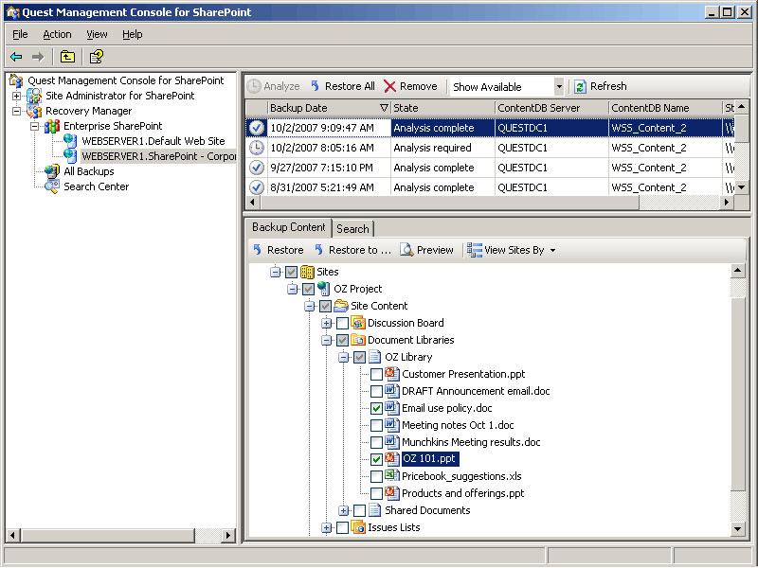Open the View menu
Viewport: 758px width, 568px height.
click(97, 34)
